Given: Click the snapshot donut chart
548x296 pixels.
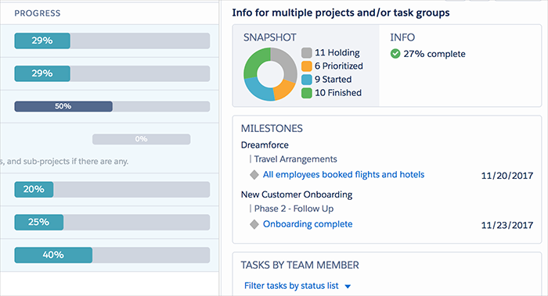Looking at the screenshot, I should click(x=270, y=74).
